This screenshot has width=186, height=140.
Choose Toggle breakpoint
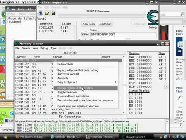click(86, 92)
